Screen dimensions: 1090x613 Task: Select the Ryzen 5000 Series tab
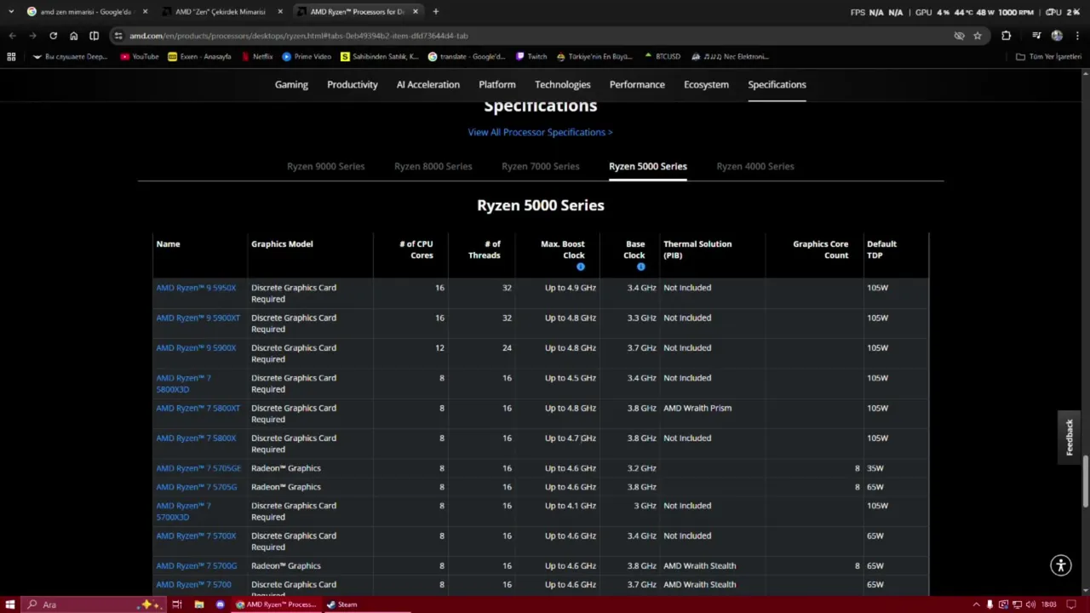point(648,166)
